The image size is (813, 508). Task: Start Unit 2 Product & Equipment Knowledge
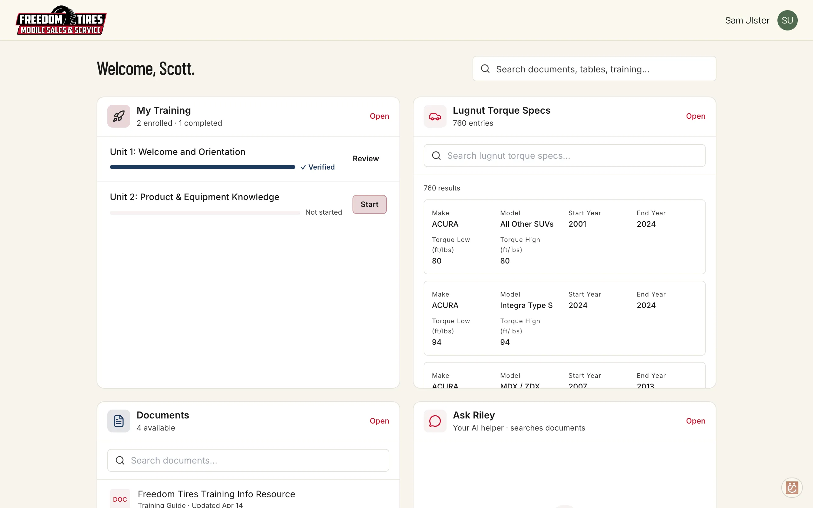369,204
